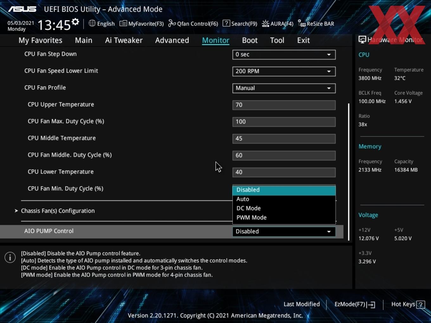Click the Search(F9) question mark icon
The height and width of the screenshot is (323, 431).
click(x=226, y=23)
